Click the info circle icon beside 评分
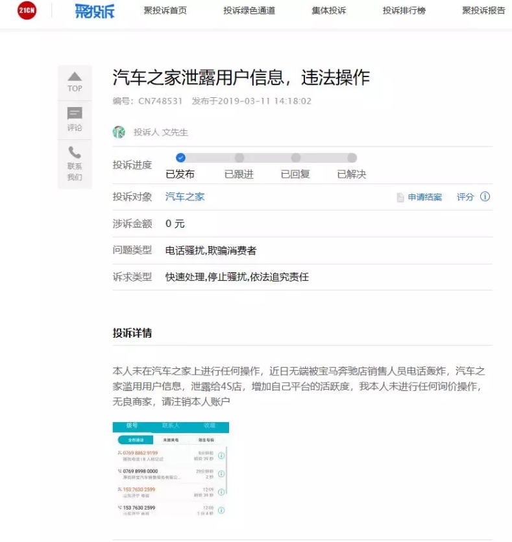Screen dimensions: 512x542 click(x=485, y=196)
